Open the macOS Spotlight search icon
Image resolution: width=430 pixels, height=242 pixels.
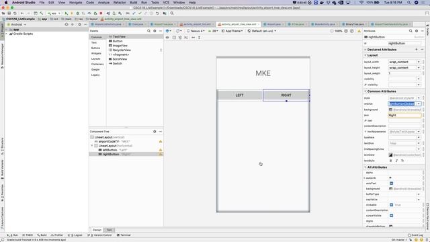[x=409, y=2]
